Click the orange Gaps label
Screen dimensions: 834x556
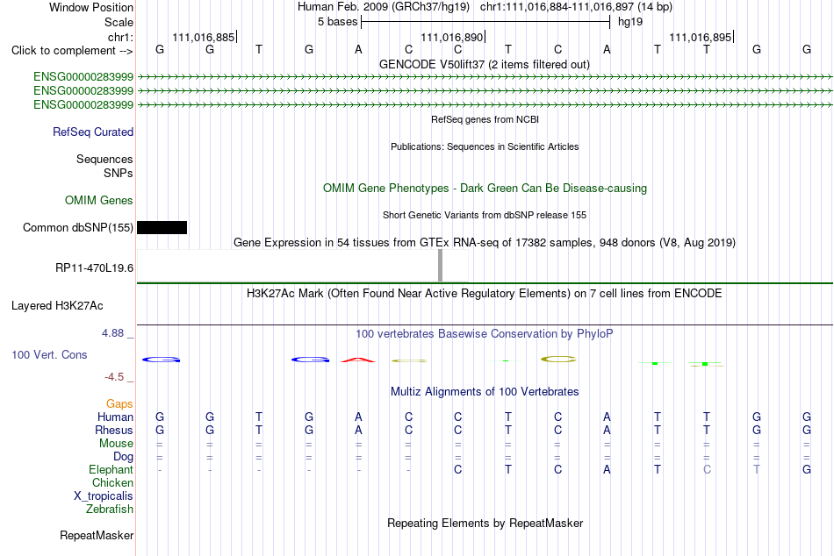pos(119,404)
